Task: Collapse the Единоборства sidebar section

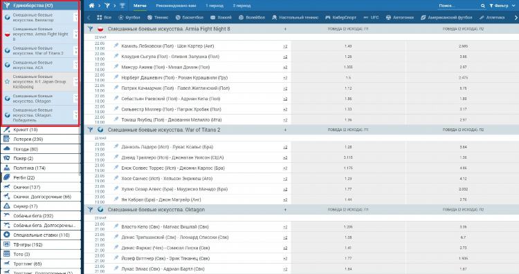Action: pyautogui.click(x=40, y=6)
